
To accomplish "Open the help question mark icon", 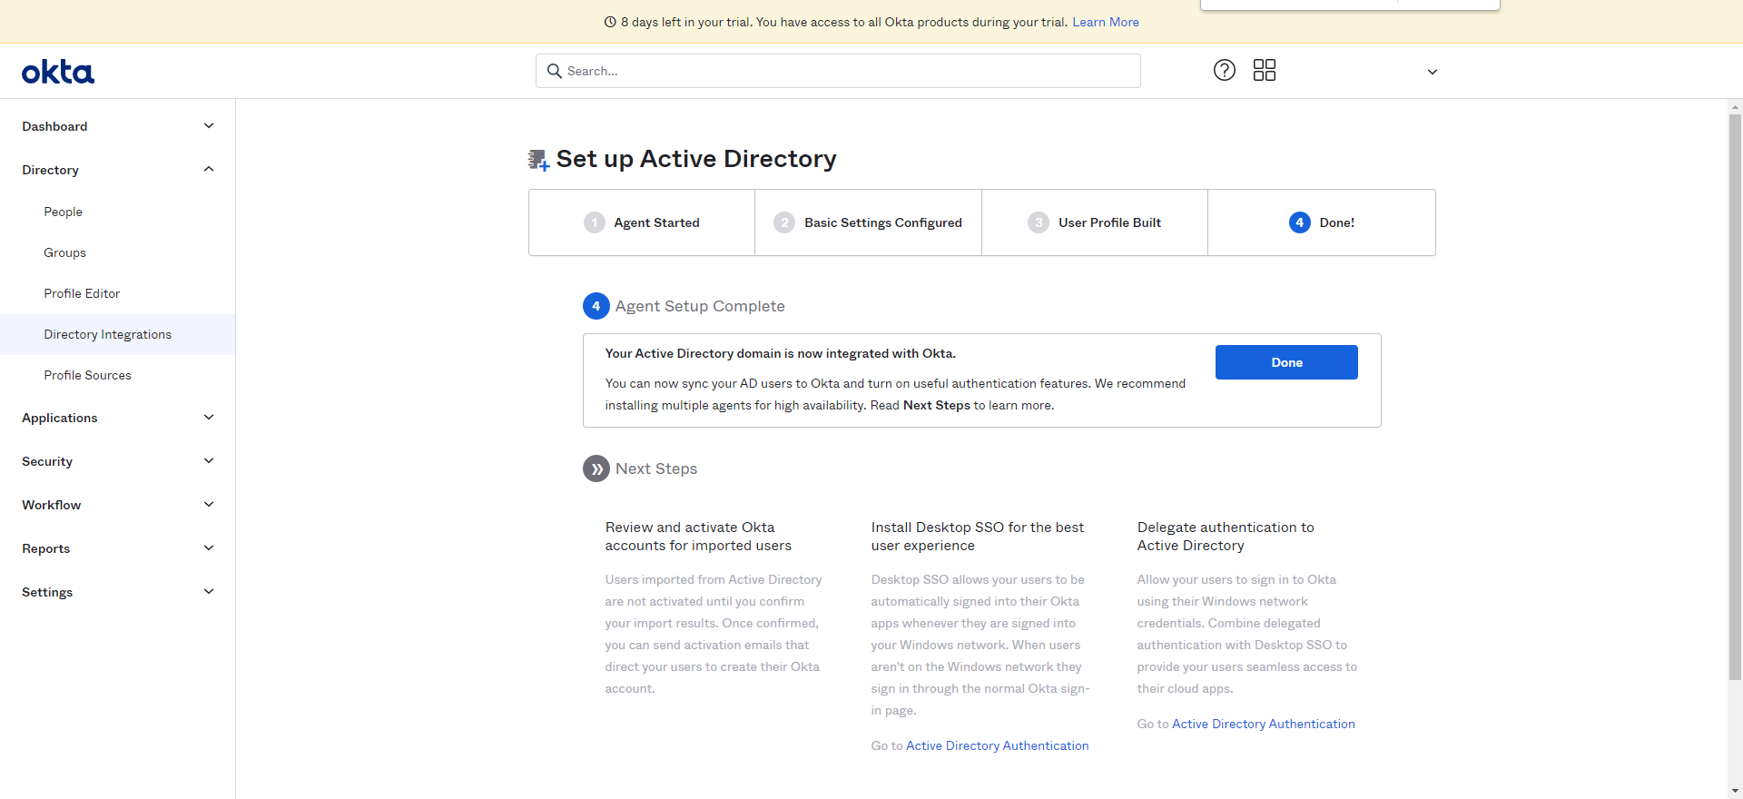I will coord(1225,70).
